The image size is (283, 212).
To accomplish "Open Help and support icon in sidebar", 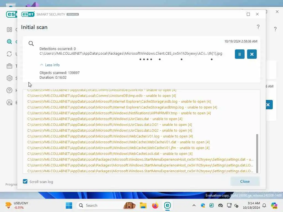I will (x=9, y=90).
